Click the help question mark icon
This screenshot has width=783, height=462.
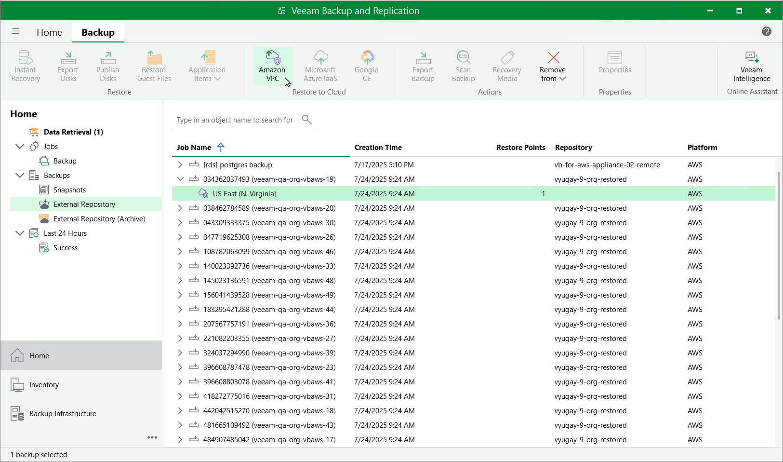[766, 31]
